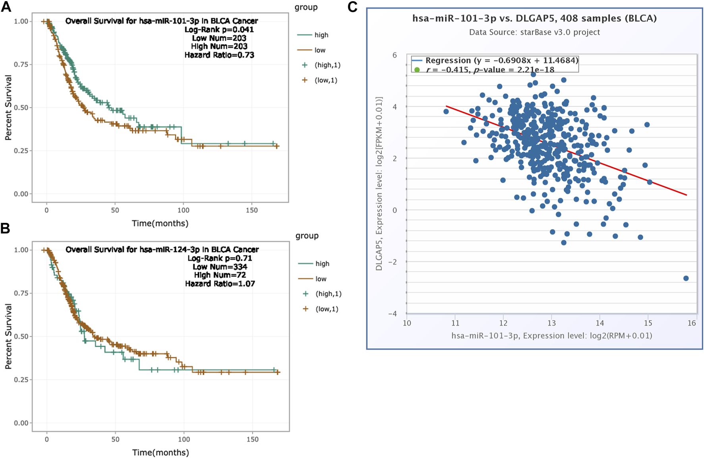Click the Regression equation legend entry in scatter plot
This screenshot has width=704, height=458.
click(501, 60)
